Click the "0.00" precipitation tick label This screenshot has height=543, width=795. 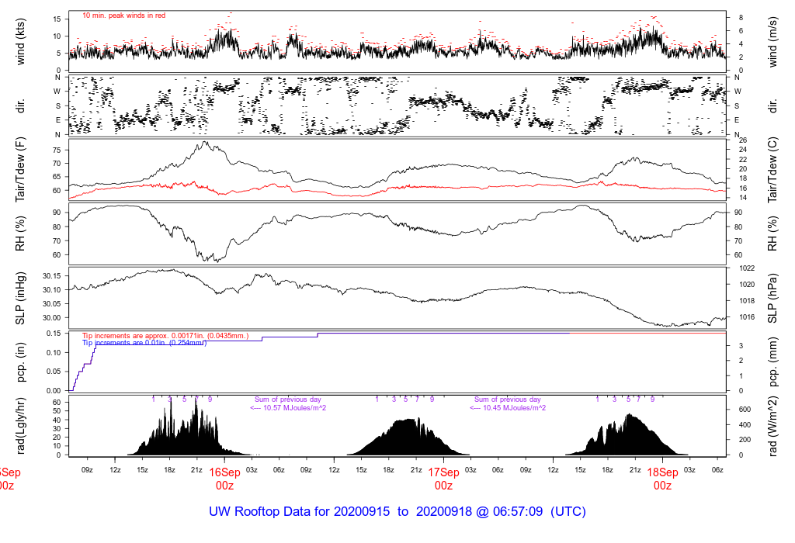coord(54,390)
